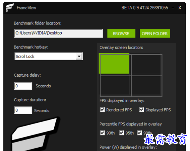Uncheck the 99th percentile checkbox
The width and height of the screenshot is (190, 151).
pos(139,133)
